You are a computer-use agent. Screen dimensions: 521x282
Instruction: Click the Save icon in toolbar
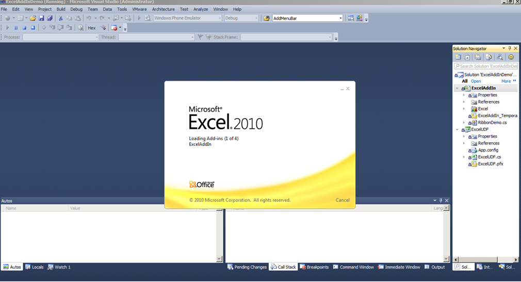click(41, 18)
